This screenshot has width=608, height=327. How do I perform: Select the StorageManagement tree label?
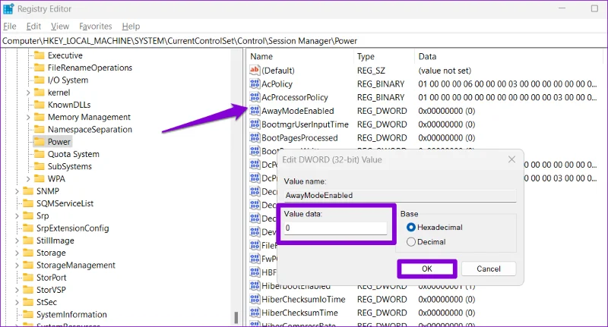75,265
